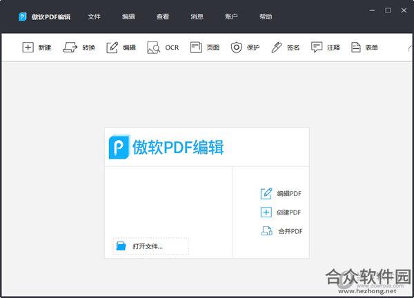This screenshot has width=414, height=298.
Task: Click the 签名 toolbar label
Action: (293, 48)
